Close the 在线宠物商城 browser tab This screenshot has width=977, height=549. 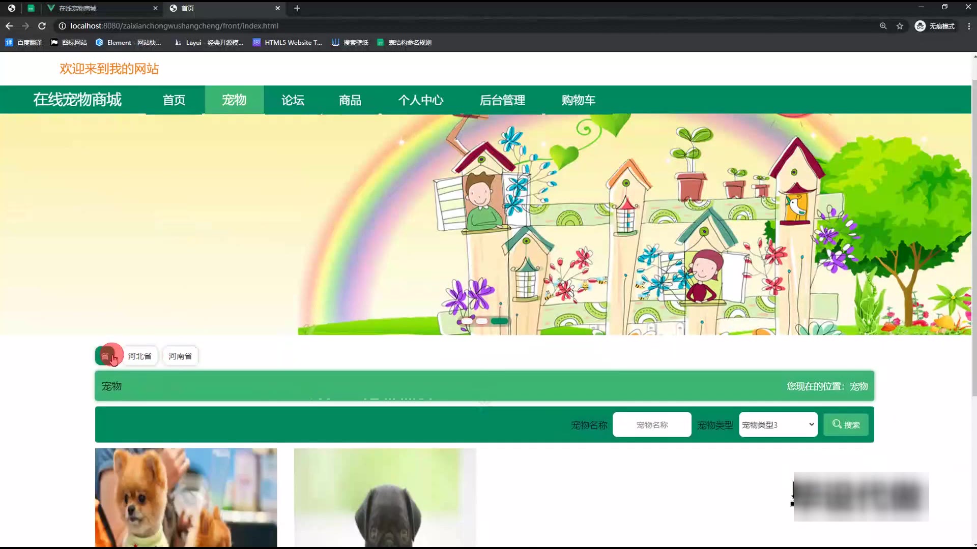click(x=155, y=8)
